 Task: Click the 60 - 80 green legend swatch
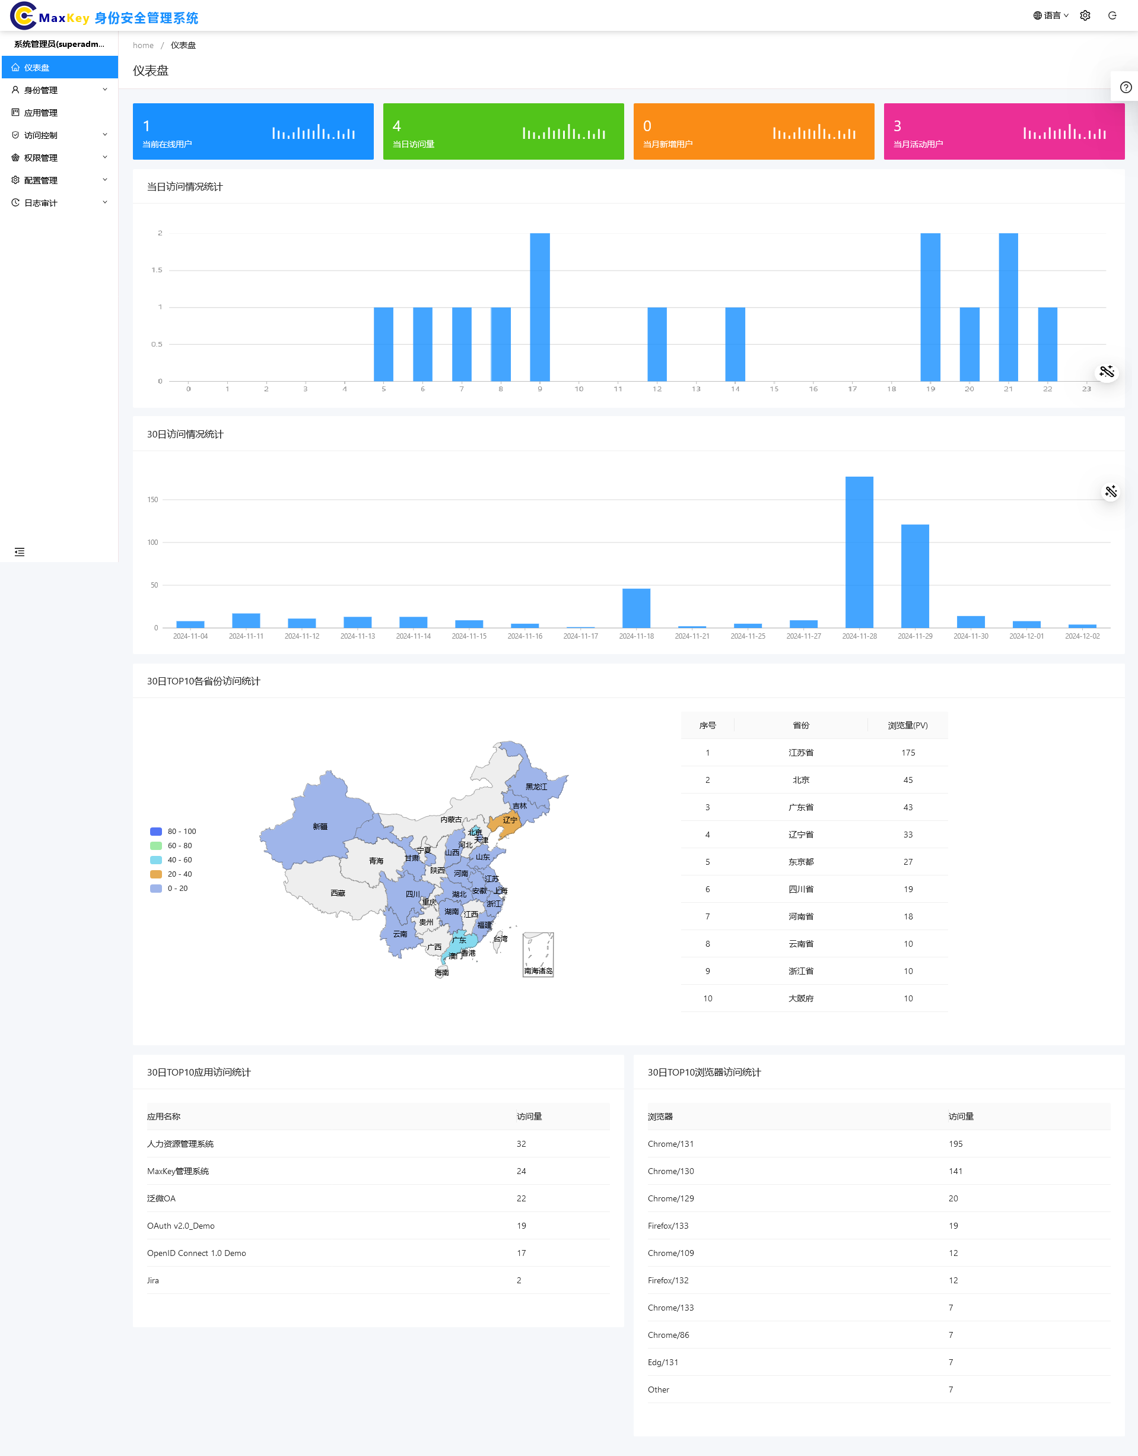156,846
